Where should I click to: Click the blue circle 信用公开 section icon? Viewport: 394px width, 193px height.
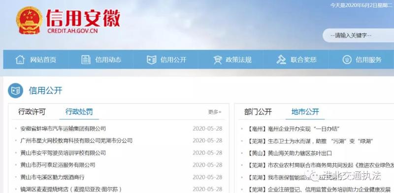[x=15, y=90]
